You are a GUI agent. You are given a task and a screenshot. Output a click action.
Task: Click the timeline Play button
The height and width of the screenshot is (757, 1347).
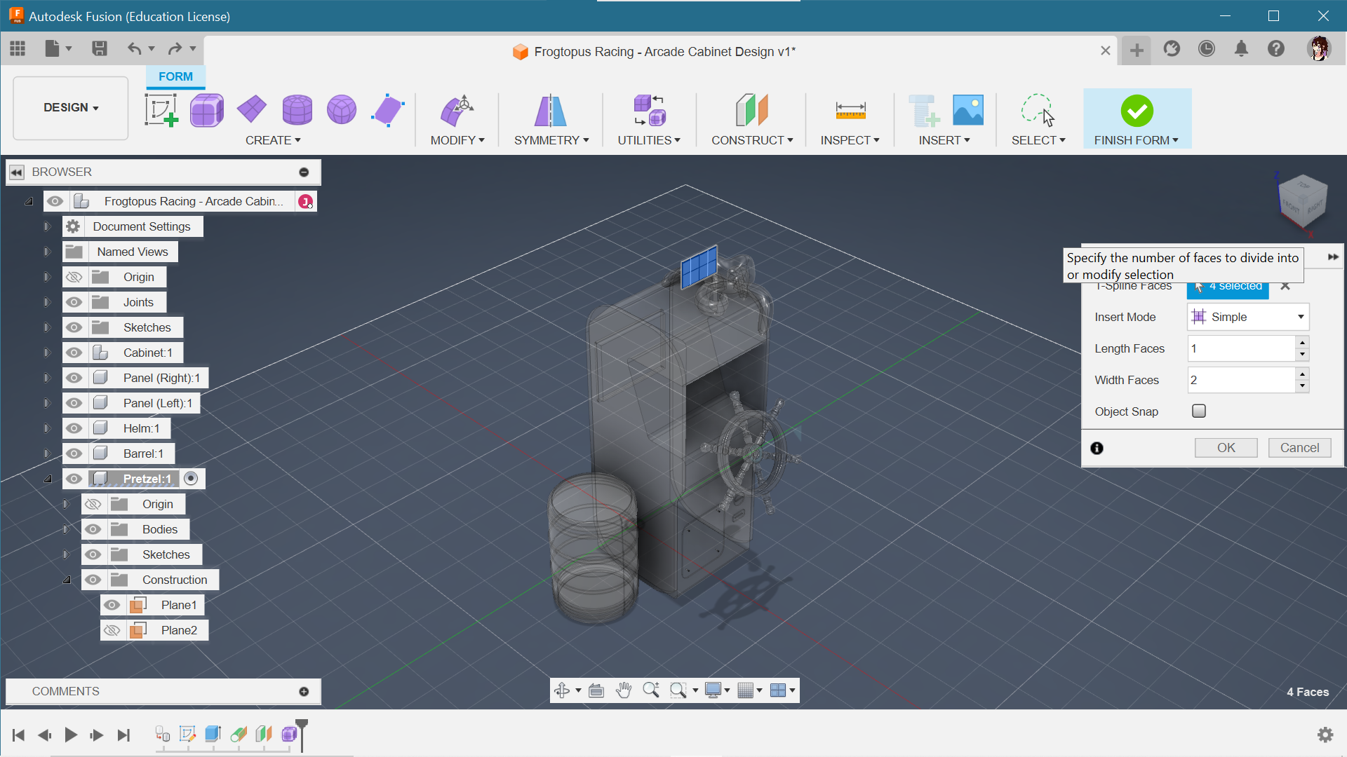tap(71, 735)
